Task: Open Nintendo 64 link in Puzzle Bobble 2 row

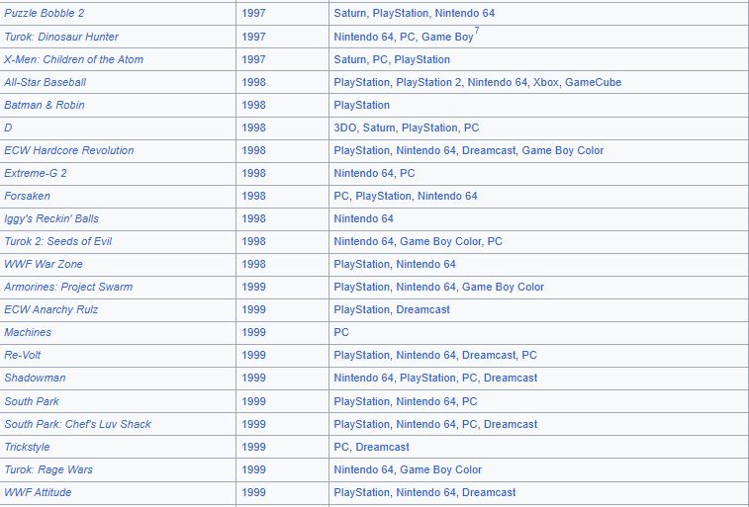Action: 465,14
